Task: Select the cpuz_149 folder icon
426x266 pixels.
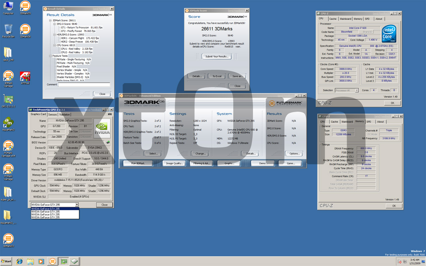Action: point(8,55)
